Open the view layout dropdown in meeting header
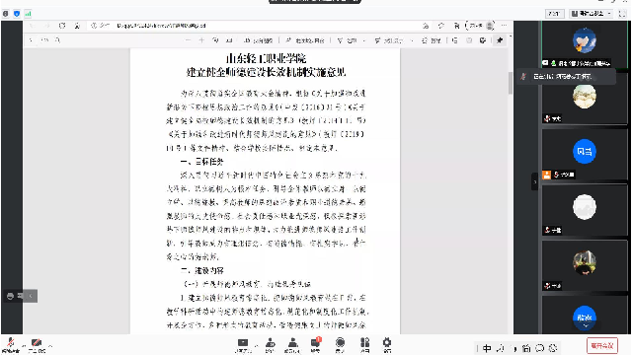632x355 pixels. (x=592, y=14)
